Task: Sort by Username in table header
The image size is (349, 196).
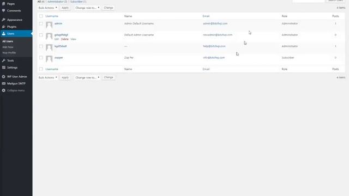Action: pos(52,16)
